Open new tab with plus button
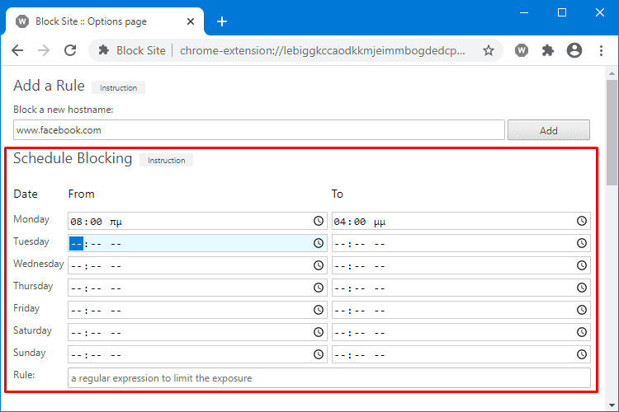Screen dimensions: 619x412 (222, 21)
